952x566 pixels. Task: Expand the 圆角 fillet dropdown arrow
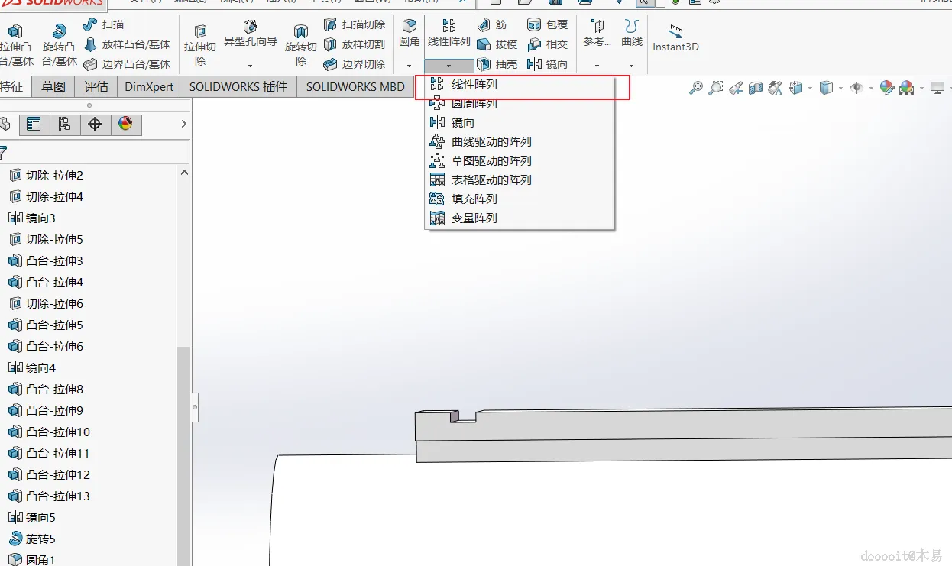click(x=410, y=66)
